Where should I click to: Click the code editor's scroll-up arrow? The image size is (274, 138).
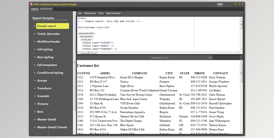[241, 18]
